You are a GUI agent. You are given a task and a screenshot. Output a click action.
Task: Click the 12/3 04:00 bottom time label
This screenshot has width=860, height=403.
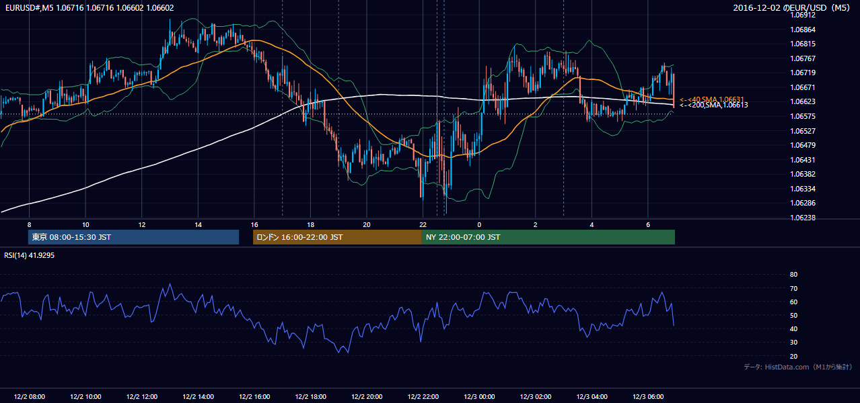[x=592, y=396]
